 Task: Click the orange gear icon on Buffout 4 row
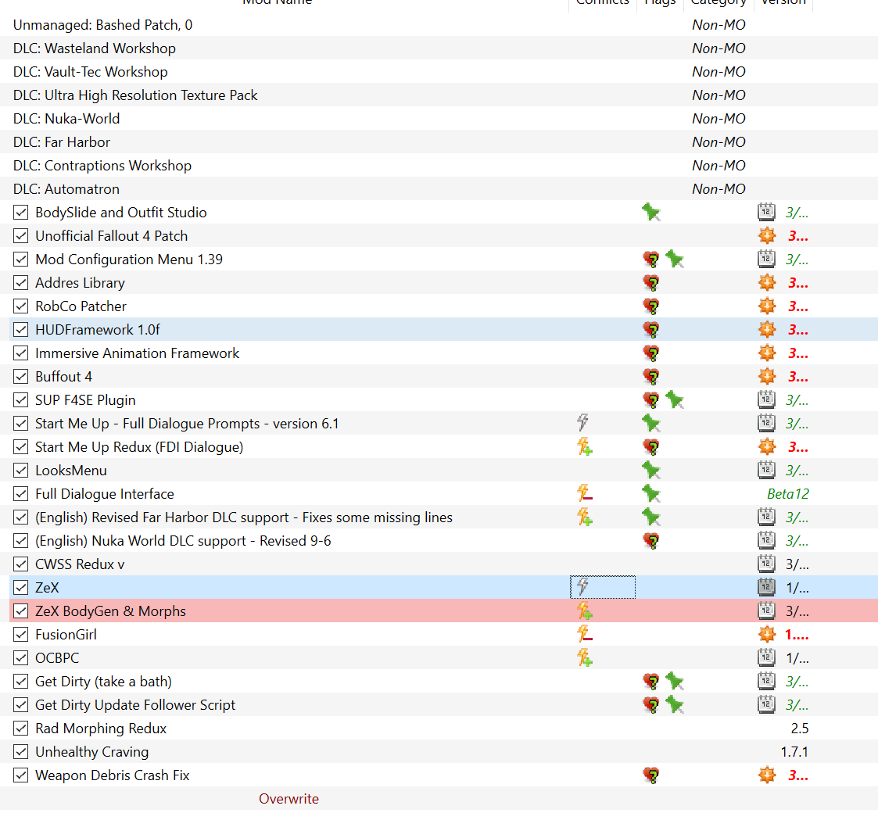[766, 377]
